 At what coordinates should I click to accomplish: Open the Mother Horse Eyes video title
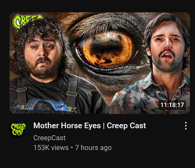coord(90,125)
